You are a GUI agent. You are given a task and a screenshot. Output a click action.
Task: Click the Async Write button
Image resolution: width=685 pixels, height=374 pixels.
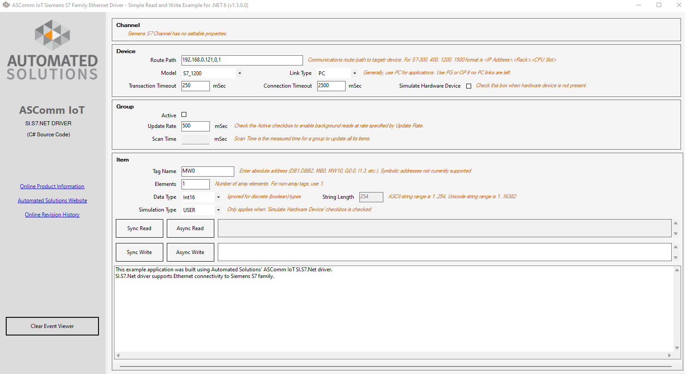(190, 252)
